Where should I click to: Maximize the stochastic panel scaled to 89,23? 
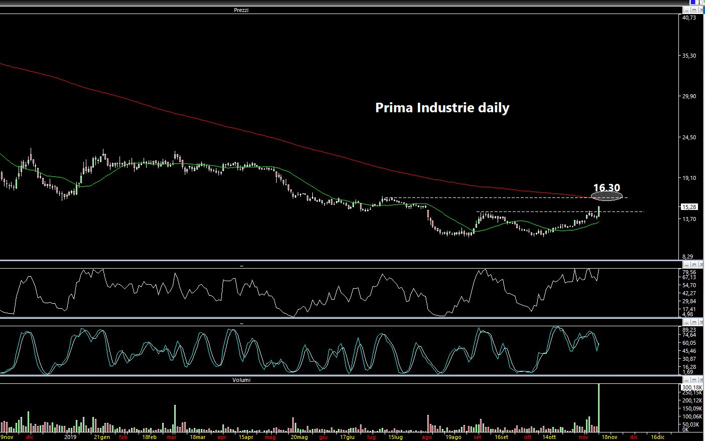coord(693,323)
